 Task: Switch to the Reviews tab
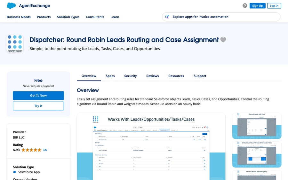[152, 76]
